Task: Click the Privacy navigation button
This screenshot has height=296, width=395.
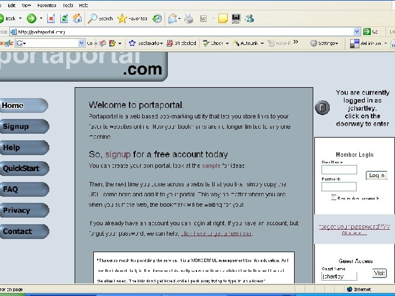Action: click(25, 210)
